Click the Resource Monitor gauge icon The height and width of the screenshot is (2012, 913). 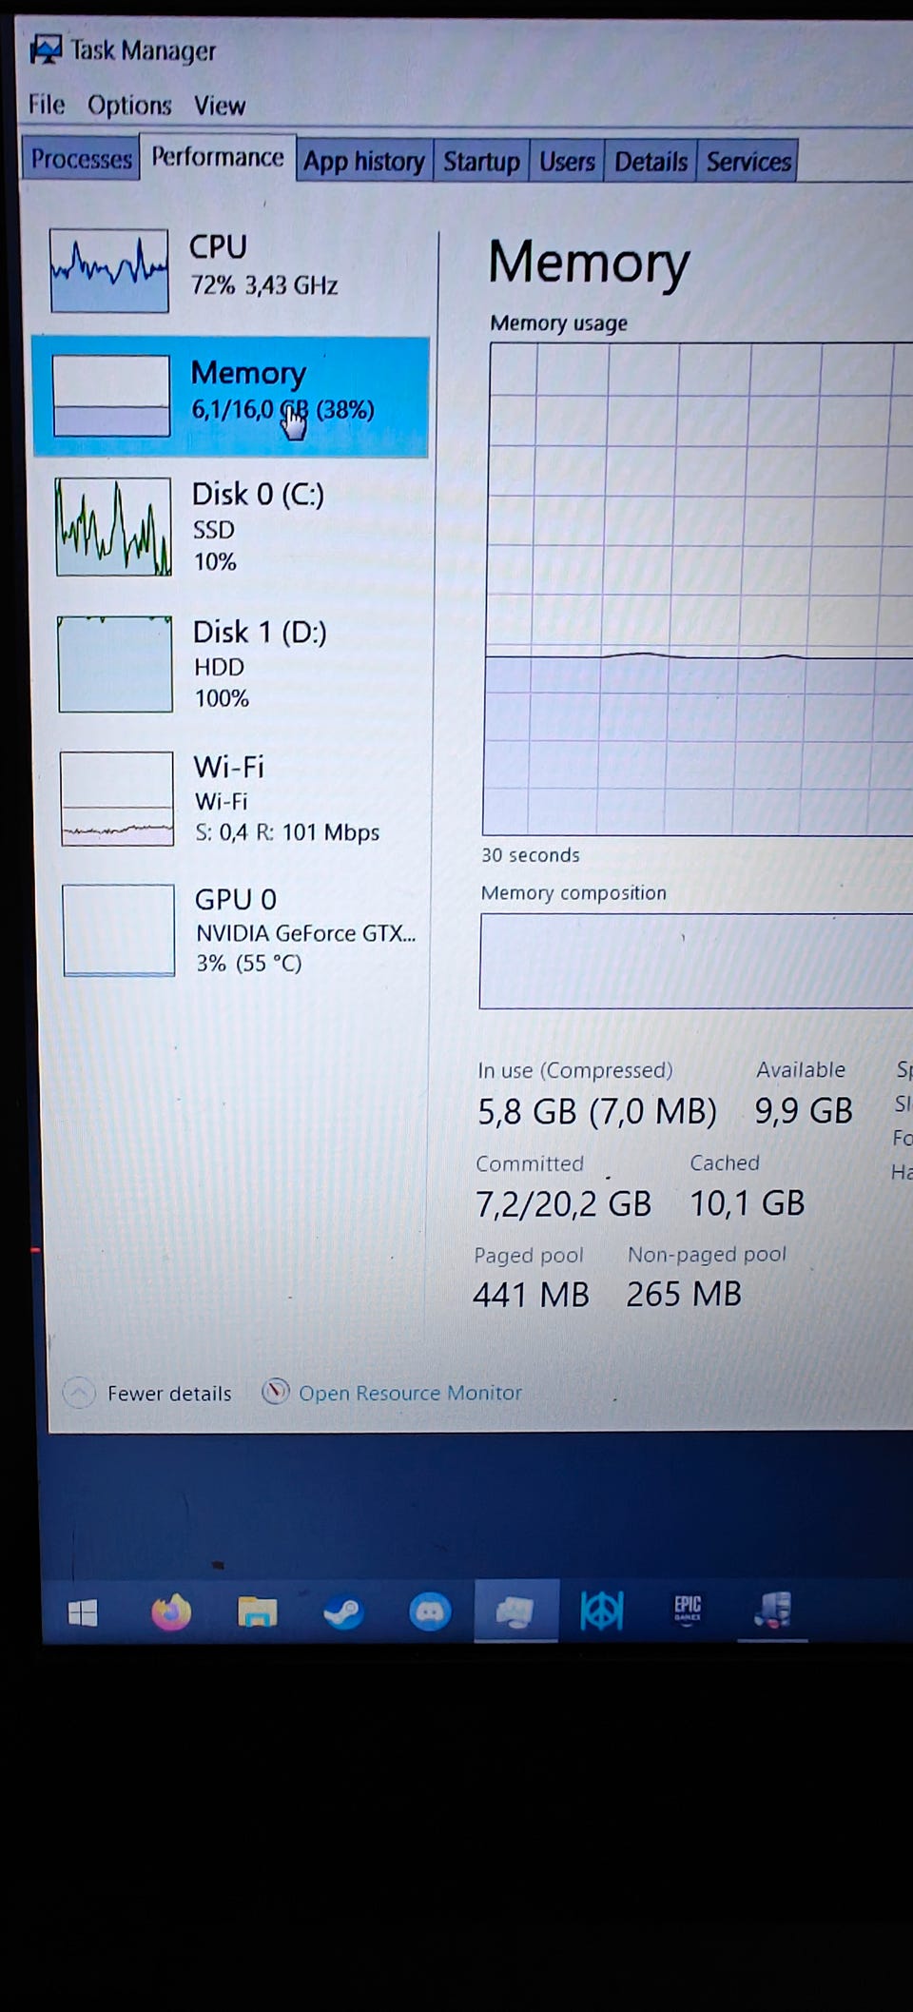[x=275, y=1392]
